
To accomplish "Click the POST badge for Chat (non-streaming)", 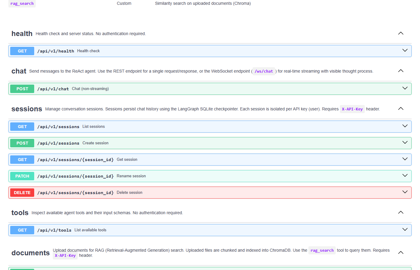I will point(22,89).
